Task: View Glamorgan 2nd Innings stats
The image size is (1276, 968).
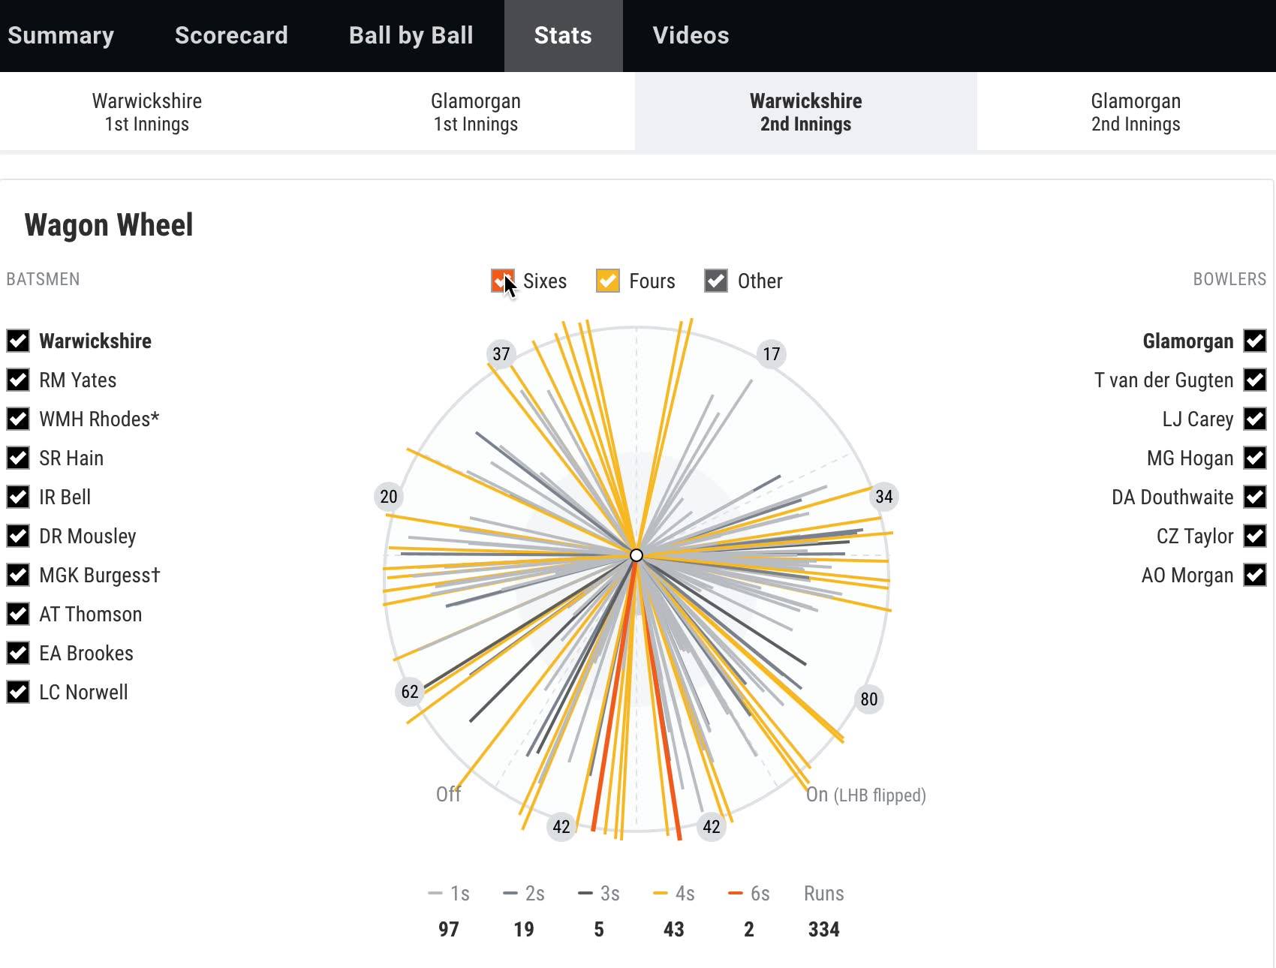Action: click(1136, 113)
